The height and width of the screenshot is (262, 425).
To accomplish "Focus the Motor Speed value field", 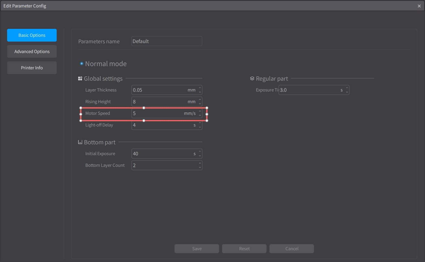I will click(157, 113).
